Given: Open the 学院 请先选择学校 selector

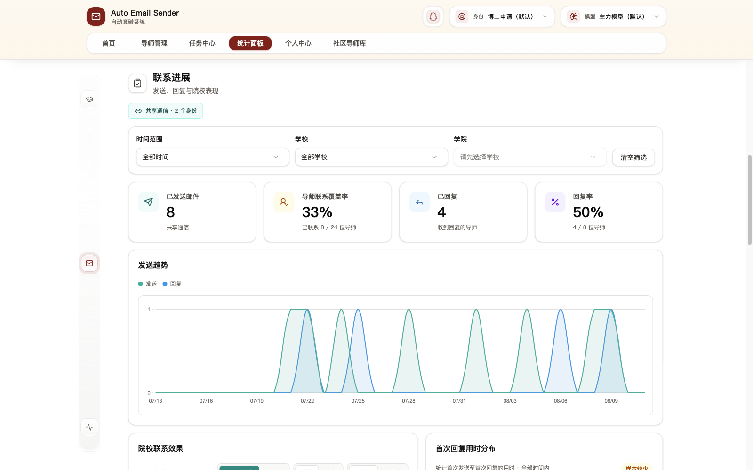Looking at the screenshot, I should 530,157.
